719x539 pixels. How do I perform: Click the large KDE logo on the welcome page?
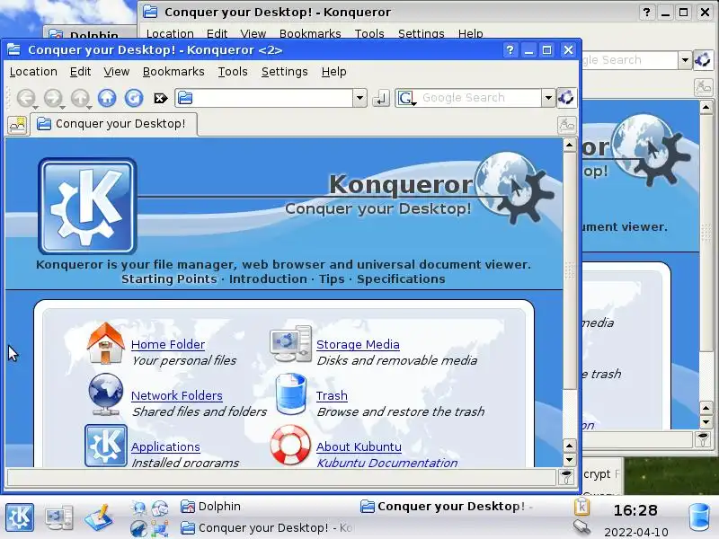[x=87, y=206]
